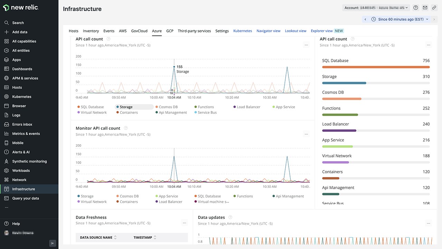Screen dimensions: 442x249
Task: Open the sidebar Help item
Action: (16, 224)
